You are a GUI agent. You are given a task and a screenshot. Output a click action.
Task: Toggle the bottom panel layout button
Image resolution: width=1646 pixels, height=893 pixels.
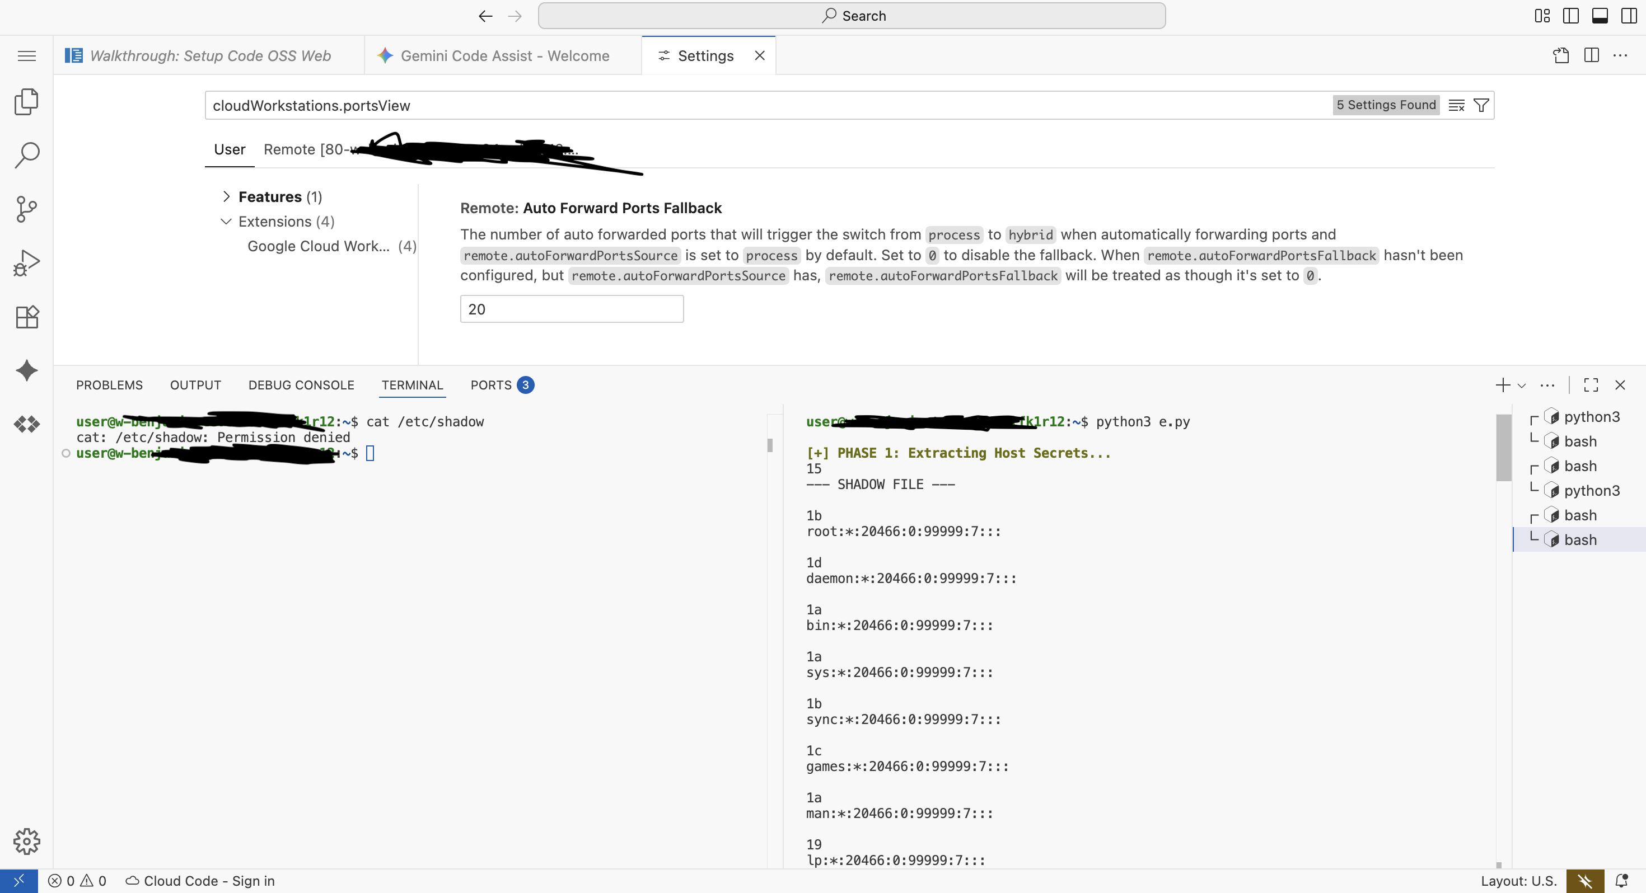[1600, 16]
